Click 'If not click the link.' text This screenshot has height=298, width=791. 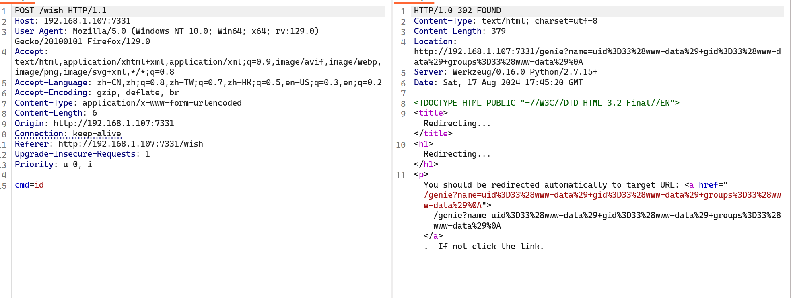[x=491, y=246]
